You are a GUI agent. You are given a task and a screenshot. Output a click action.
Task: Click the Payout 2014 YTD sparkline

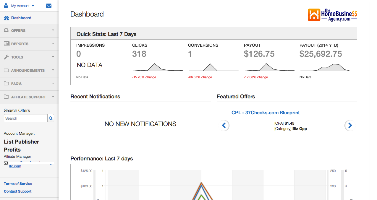(x=325, y=67)
